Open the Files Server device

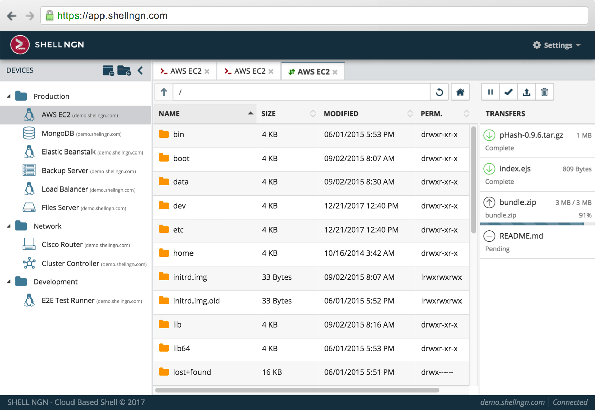pos(76,208)
